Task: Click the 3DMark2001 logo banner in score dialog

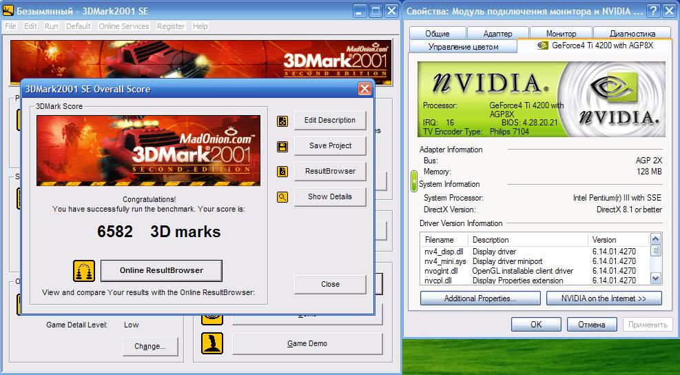Action: [x=148, y=150]
